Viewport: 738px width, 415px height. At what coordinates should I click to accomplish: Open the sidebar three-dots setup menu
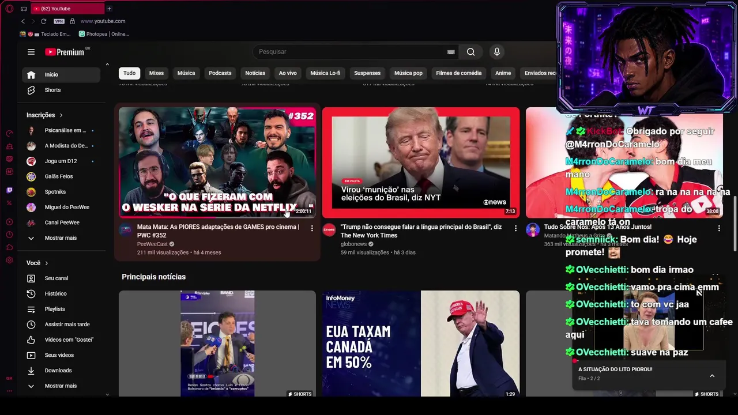(9, 390)
